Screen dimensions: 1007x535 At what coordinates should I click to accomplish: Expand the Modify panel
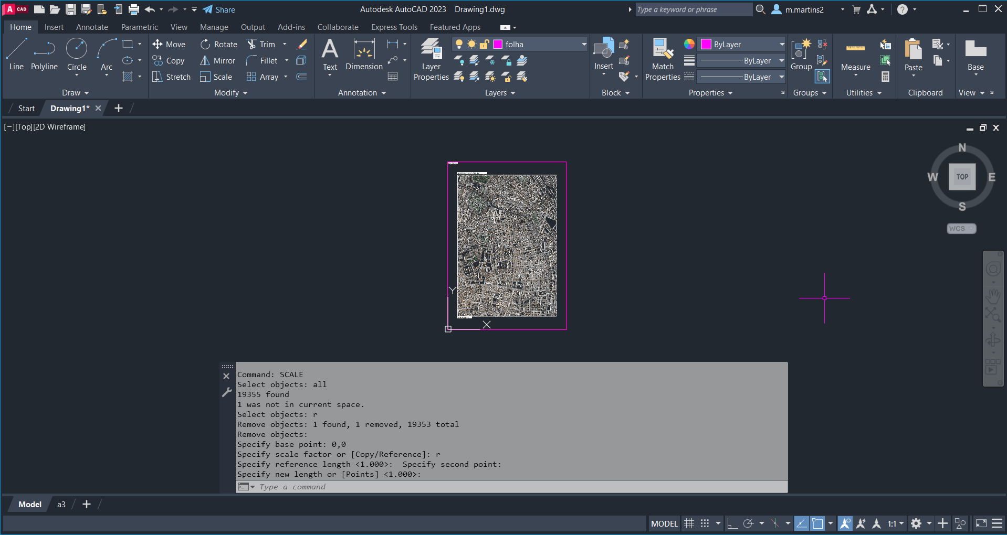coord(230,93)
